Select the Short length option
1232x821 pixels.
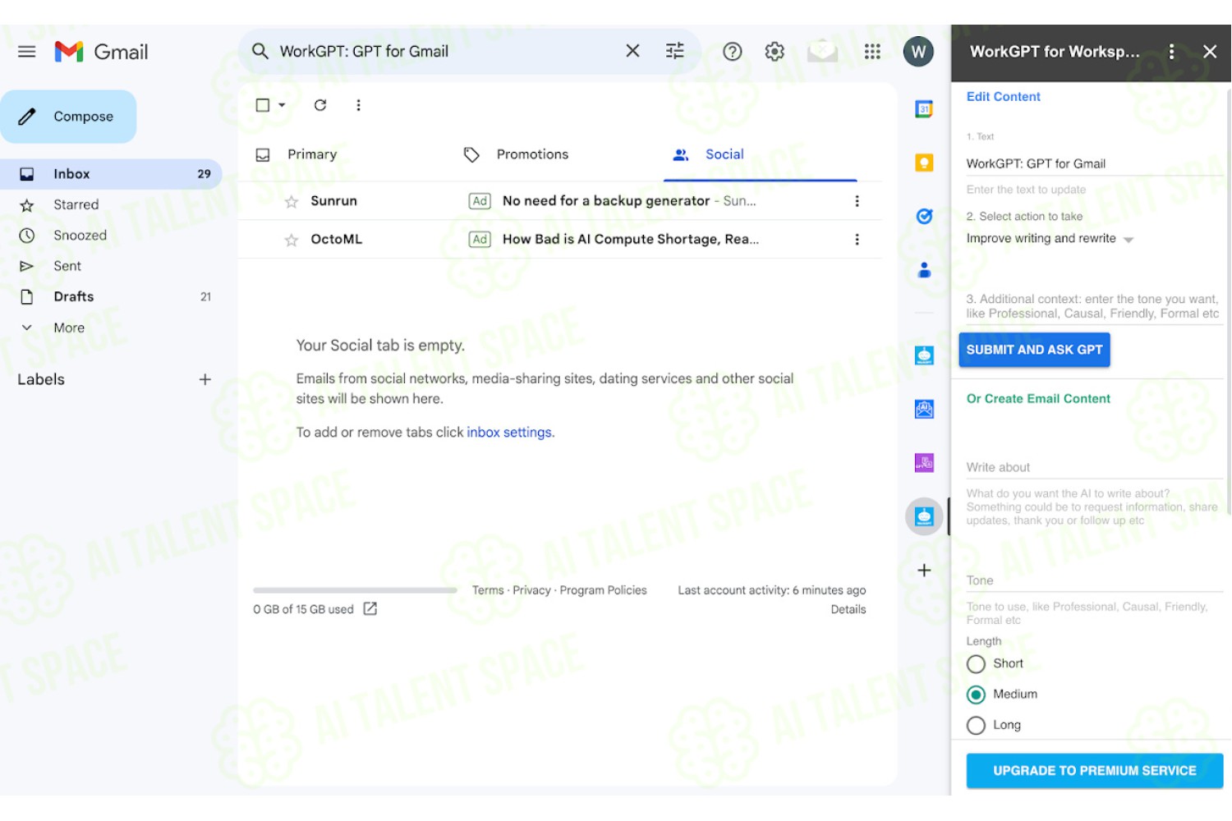(x=976, y=664)
